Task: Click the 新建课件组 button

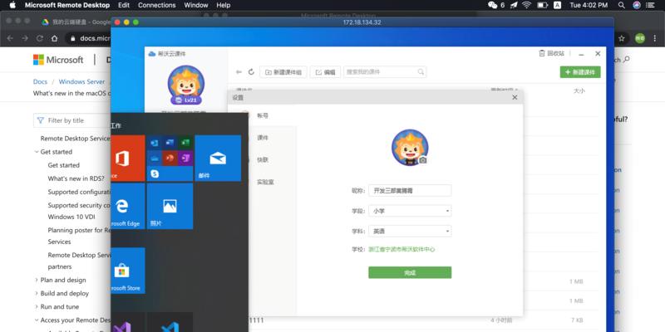Action: 283,72
